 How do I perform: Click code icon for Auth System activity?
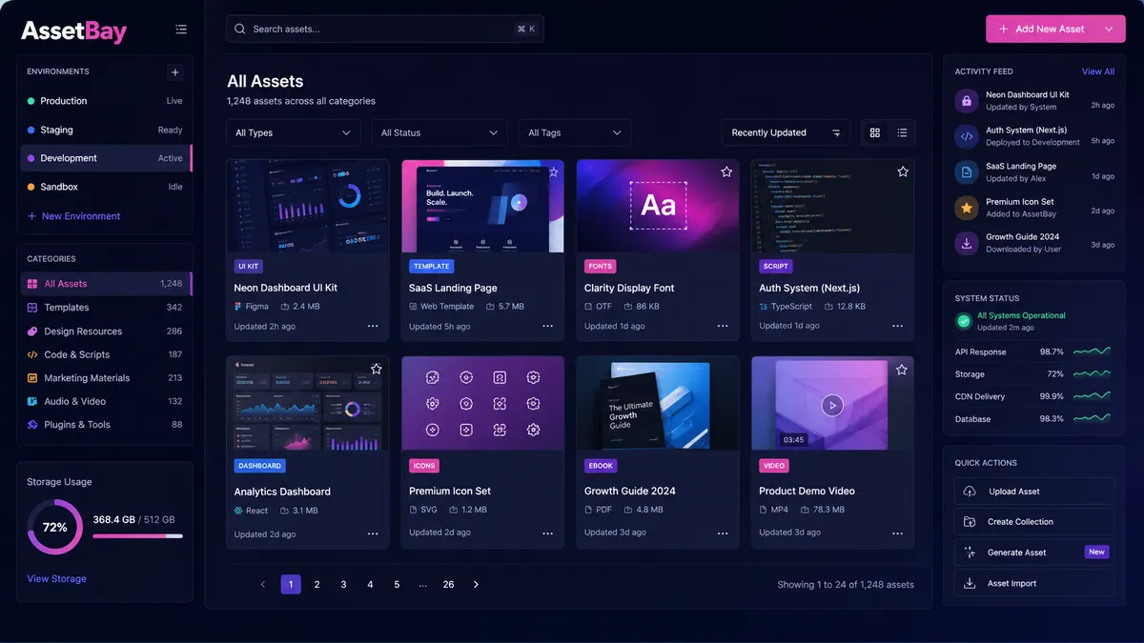pos(967,136)
